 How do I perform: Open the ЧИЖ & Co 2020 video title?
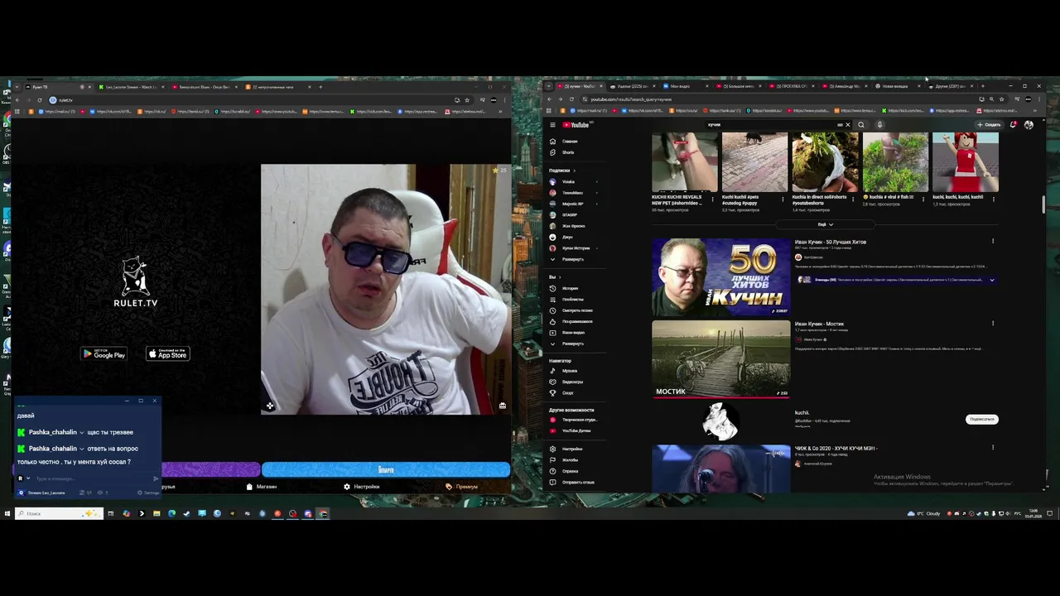pyautogui.click(x=836, y=448)
